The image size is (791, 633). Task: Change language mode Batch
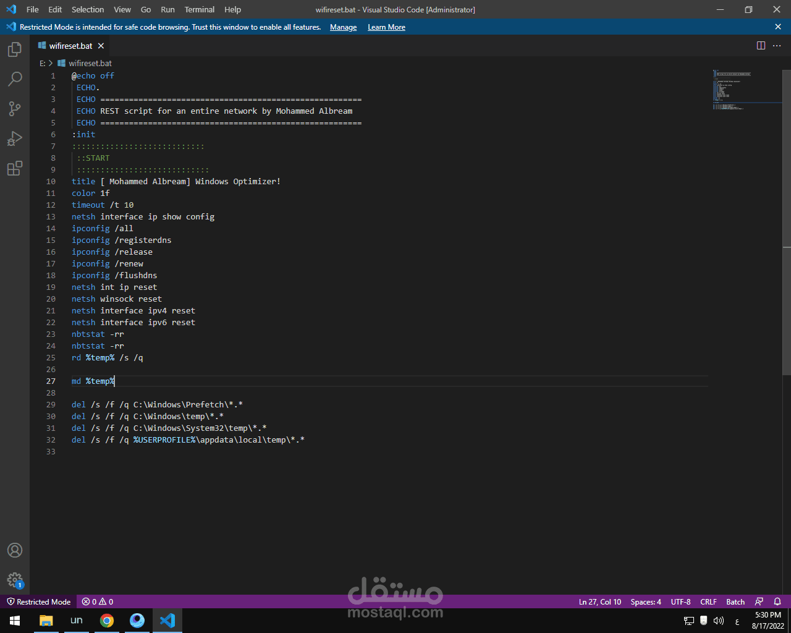point(735,601)
